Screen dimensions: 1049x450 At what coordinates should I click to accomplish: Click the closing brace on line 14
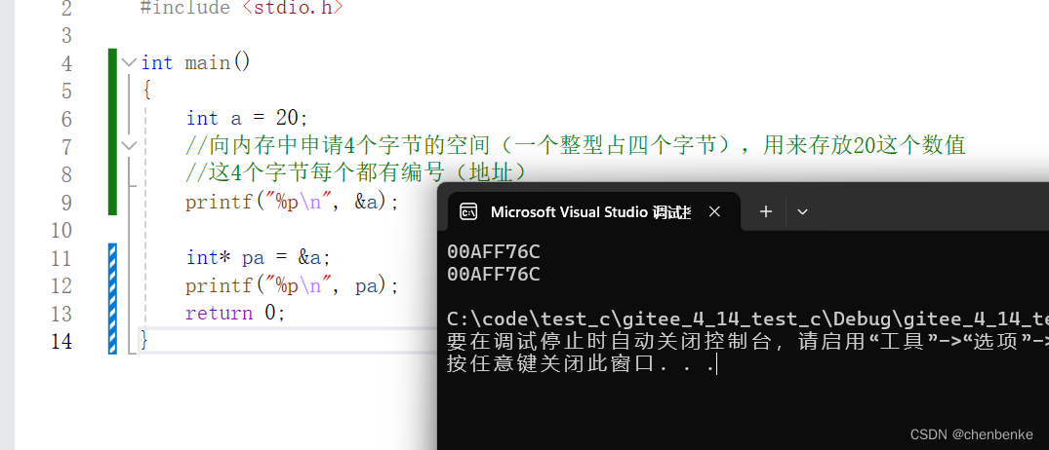(143, 341)
